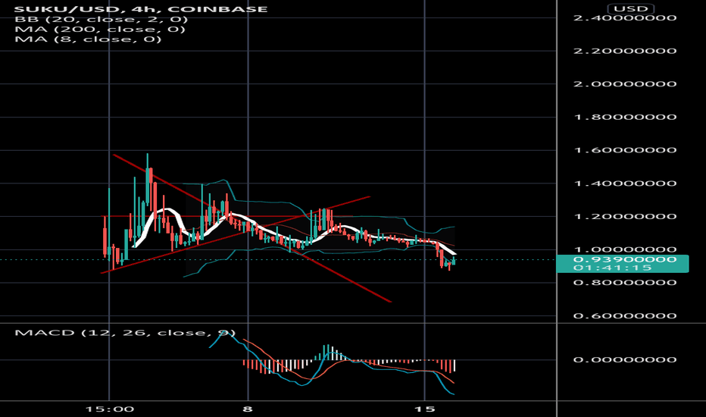This screenshot has width=706, height=417.
Task: Click the 2.00000000 price axis label
Action: pyautogui.click(x=625, y=84)
